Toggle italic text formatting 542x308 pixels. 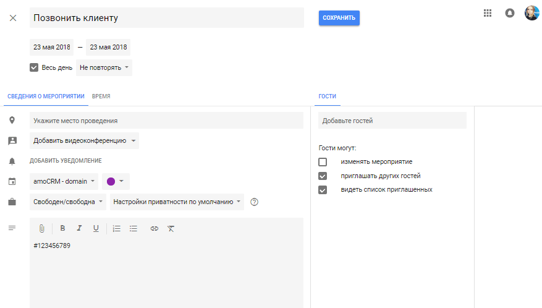coord(79,228)
